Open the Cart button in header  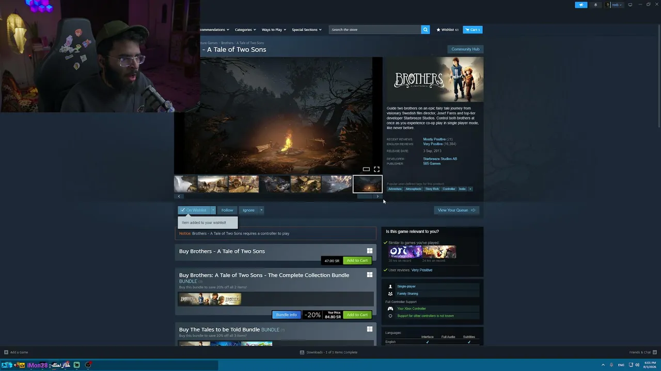click(473, 30)
